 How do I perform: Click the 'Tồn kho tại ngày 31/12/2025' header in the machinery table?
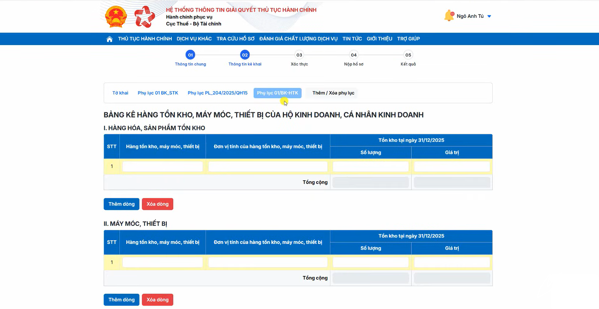click(x=411, y=236)
